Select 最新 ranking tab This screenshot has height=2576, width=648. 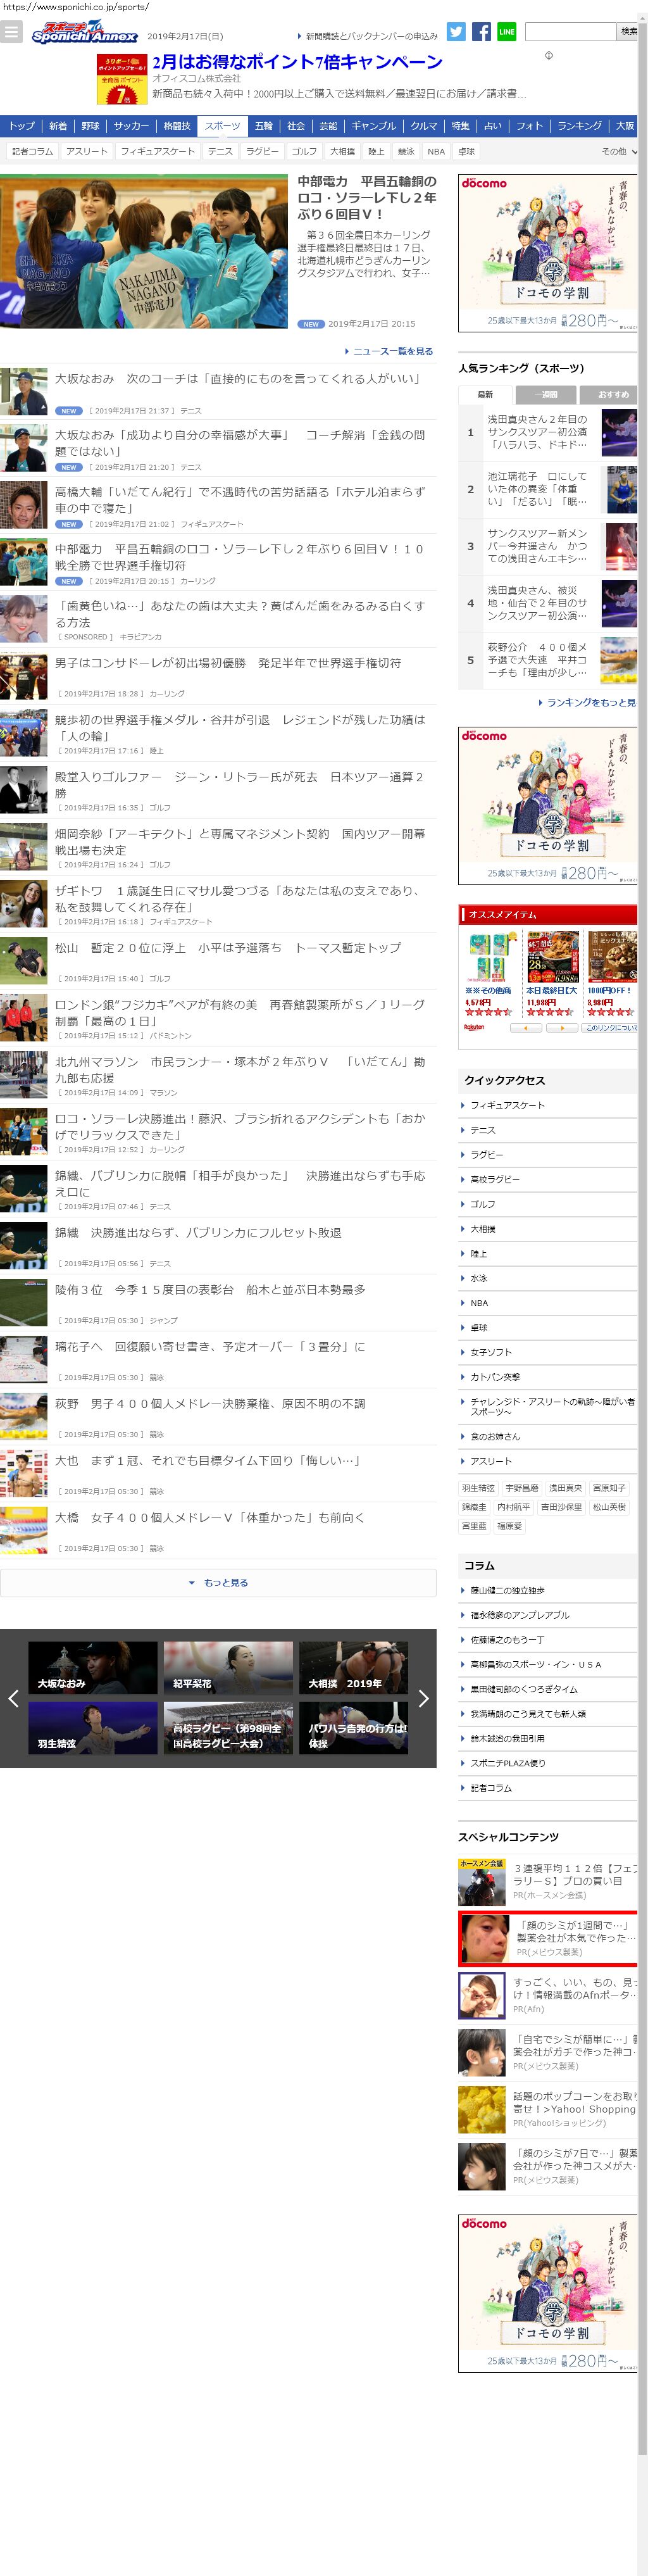coord(485,395)
